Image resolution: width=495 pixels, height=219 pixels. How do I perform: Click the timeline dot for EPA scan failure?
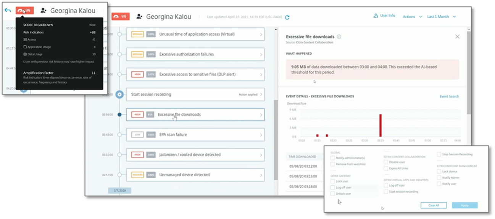pyautogui.click(x=119, y=134)
